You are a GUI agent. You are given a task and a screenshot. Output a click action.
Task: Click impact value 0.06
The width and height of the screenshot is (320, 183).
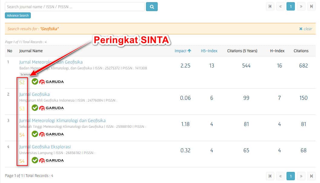tap(185, 98)
